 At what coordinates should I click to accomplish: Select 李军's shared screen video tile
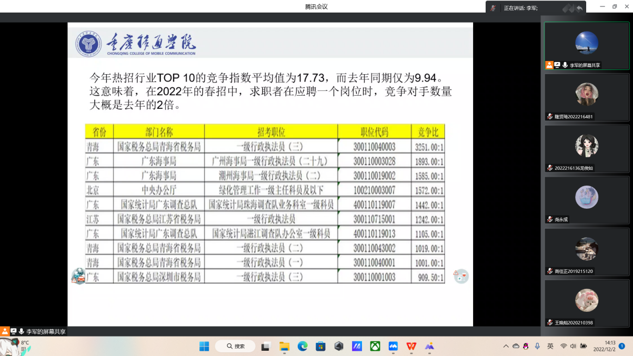coord(587,45)
